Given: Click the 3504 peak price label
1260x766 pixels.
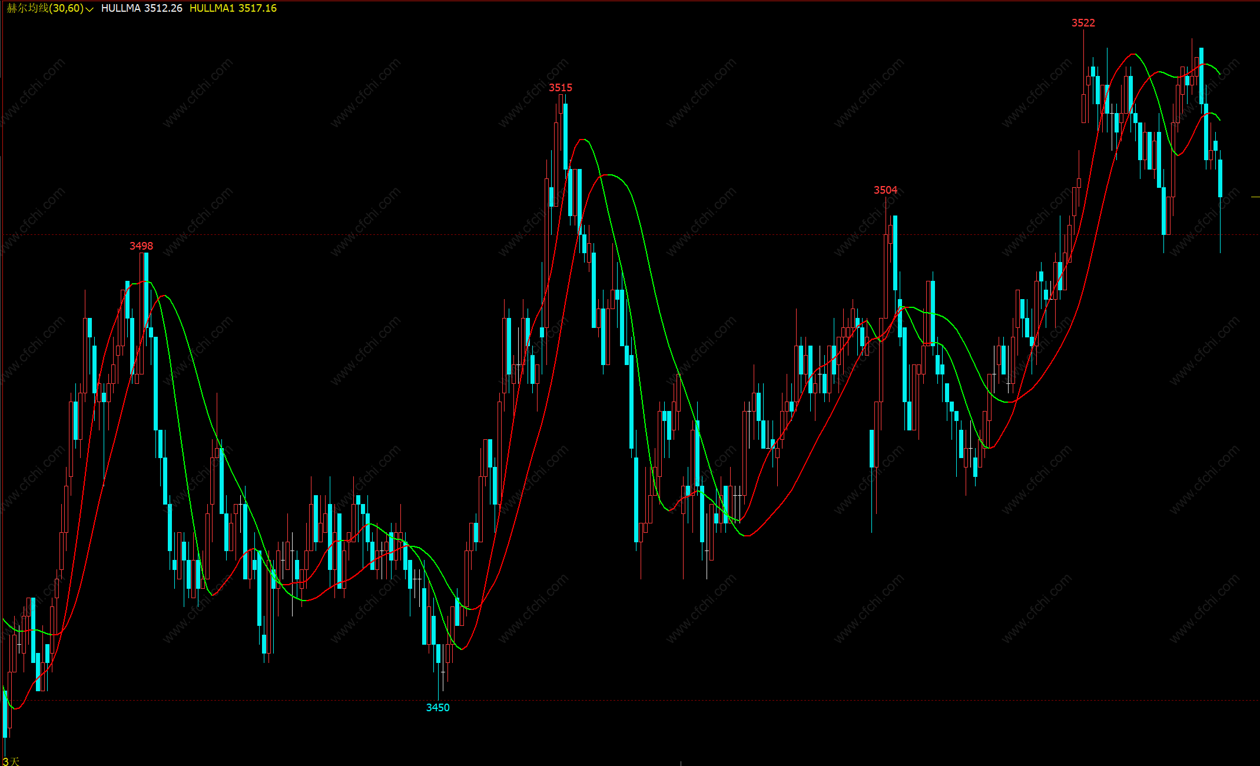Looking at the screenshot, I should tap(885, 190).
